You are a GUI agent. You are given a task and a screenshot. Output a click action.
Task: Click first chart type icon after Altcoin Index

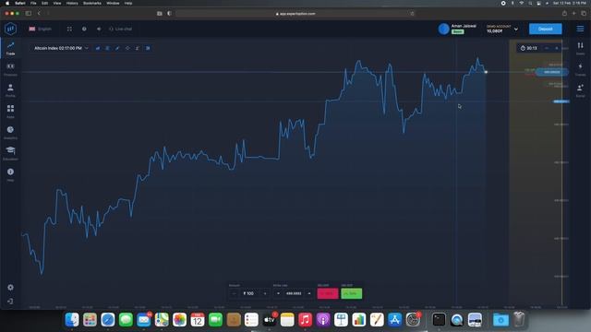point(98,48)
